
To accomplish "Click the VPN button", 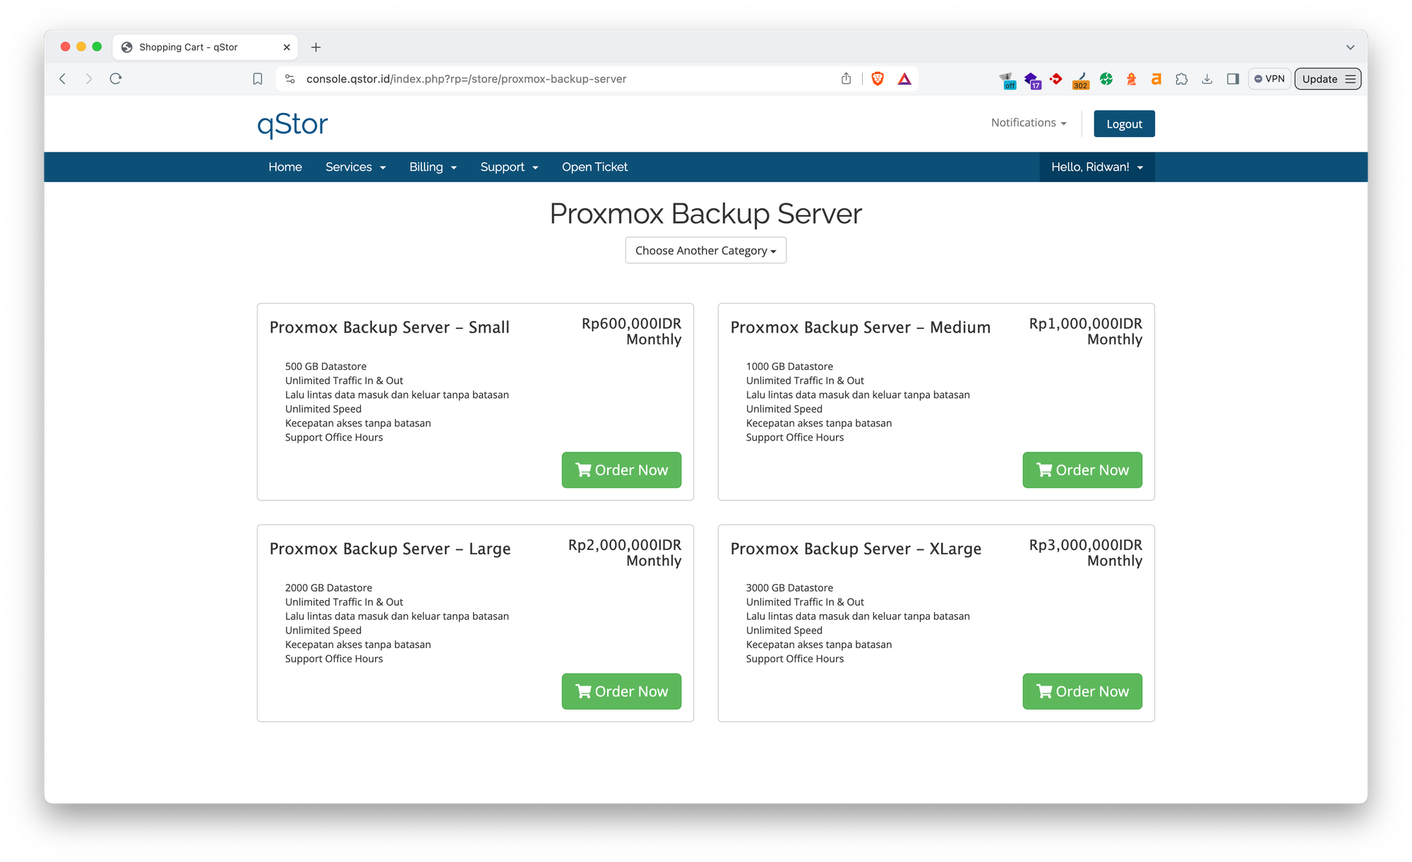I will [x=1269, y=79].
